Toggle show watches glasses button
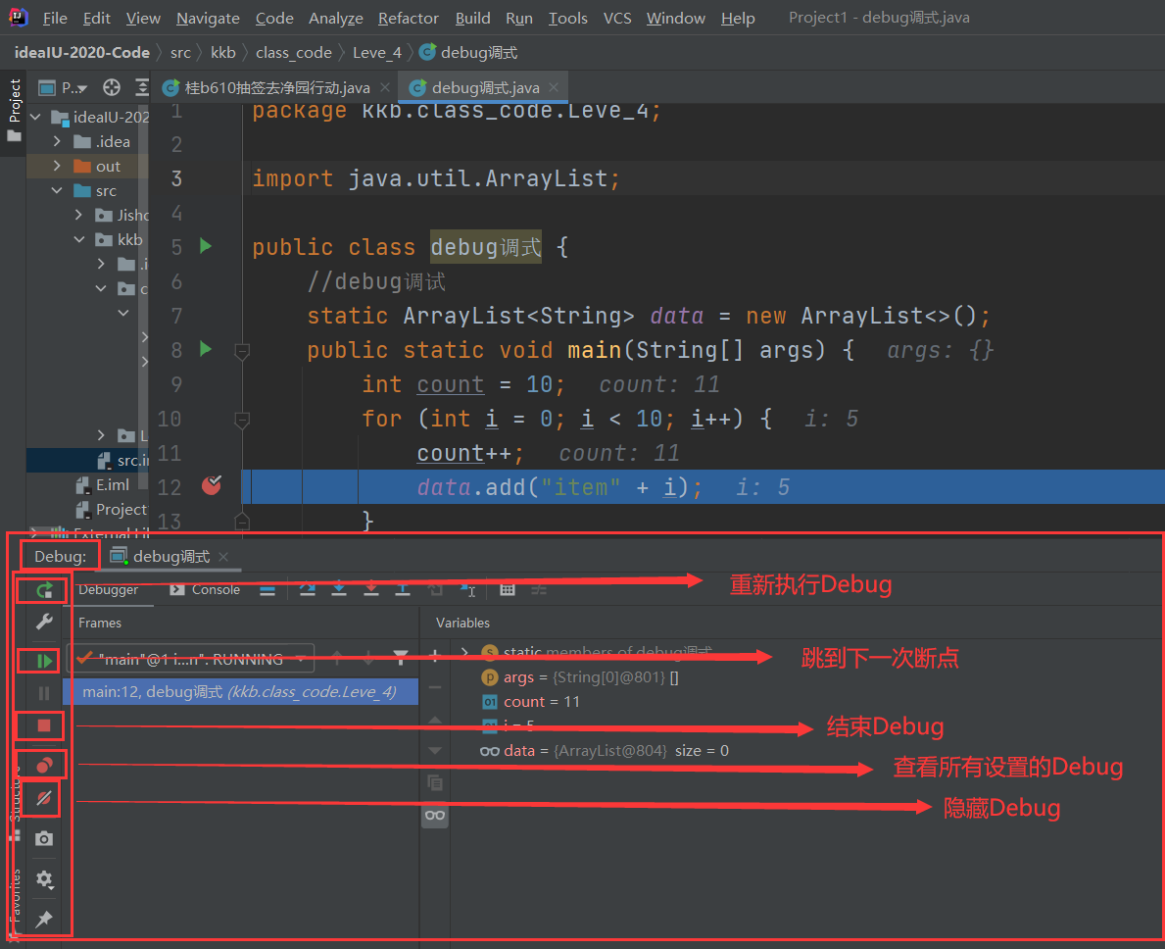Screen dimensions: 1165x949 point(435,816)
